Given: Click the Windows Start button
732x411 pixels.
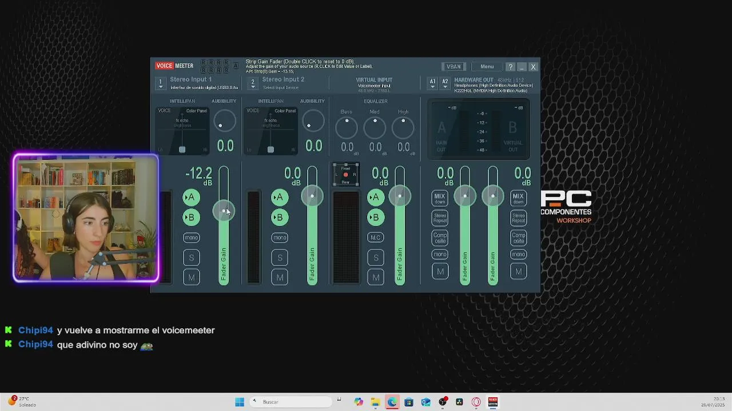Looking at the screenshot, I should [x=240, y=402].
